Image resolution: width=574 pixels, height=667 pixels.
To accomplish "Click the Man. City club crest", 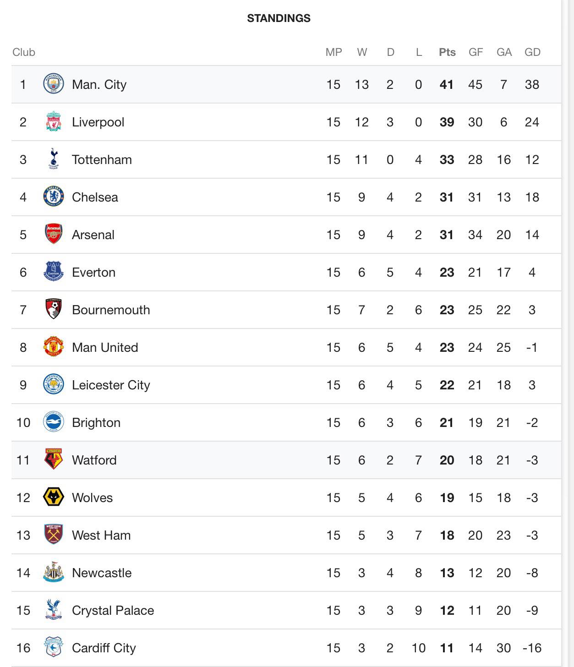I will click(x=53, y=84).
